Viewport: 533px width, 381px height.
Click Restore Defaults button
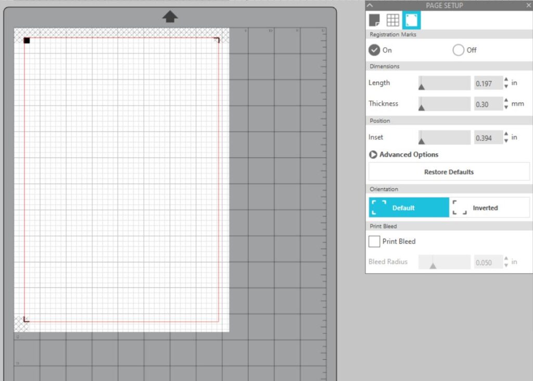(x=449, y=172)
